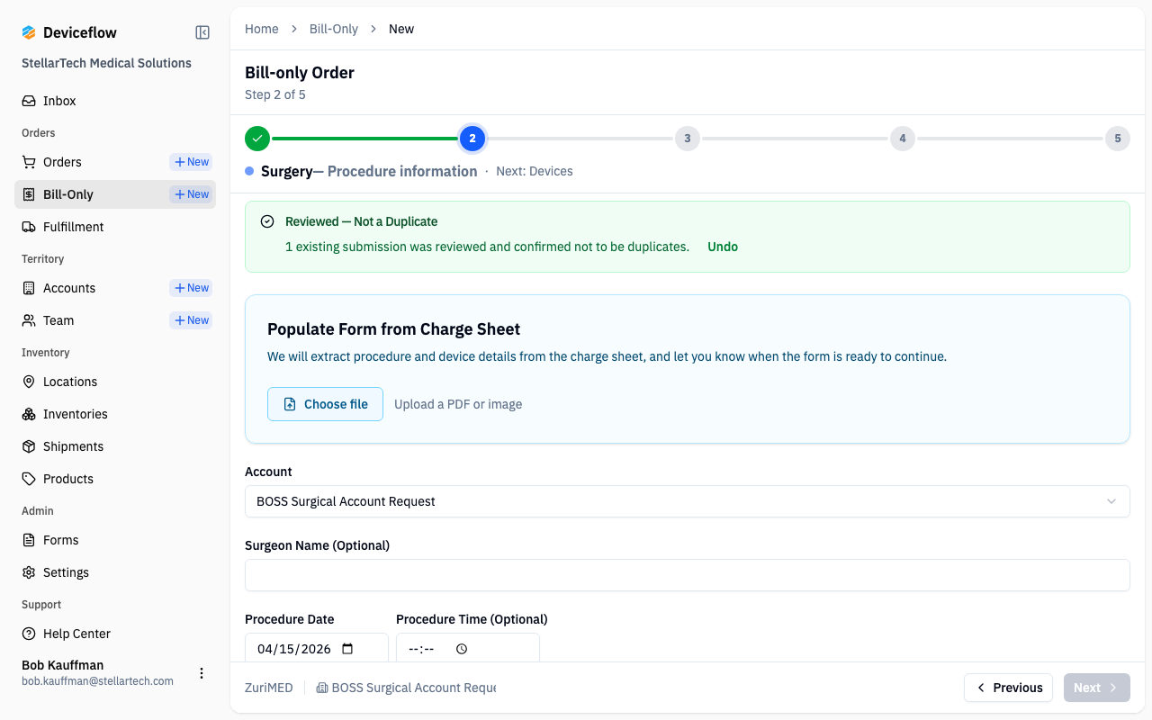This screenshot has height=720, width=1152.
Task: Open the Products page
Action: pos(115,479)
